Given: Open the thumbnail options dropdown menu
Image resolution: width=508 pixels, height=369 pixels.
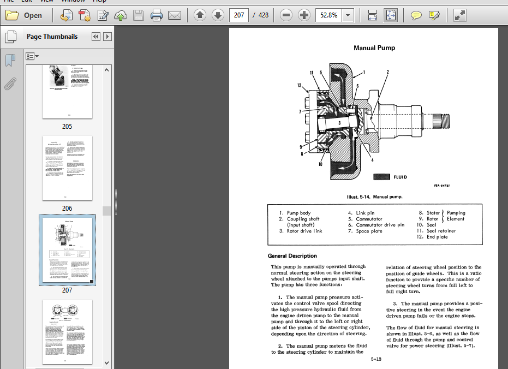Looking at the screenshot, I should (32, 56).
